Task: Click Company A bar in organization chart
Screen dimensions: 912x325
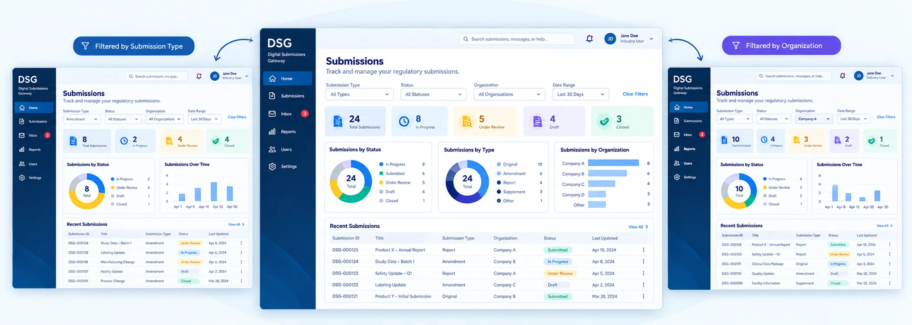Action: (613, 163)
